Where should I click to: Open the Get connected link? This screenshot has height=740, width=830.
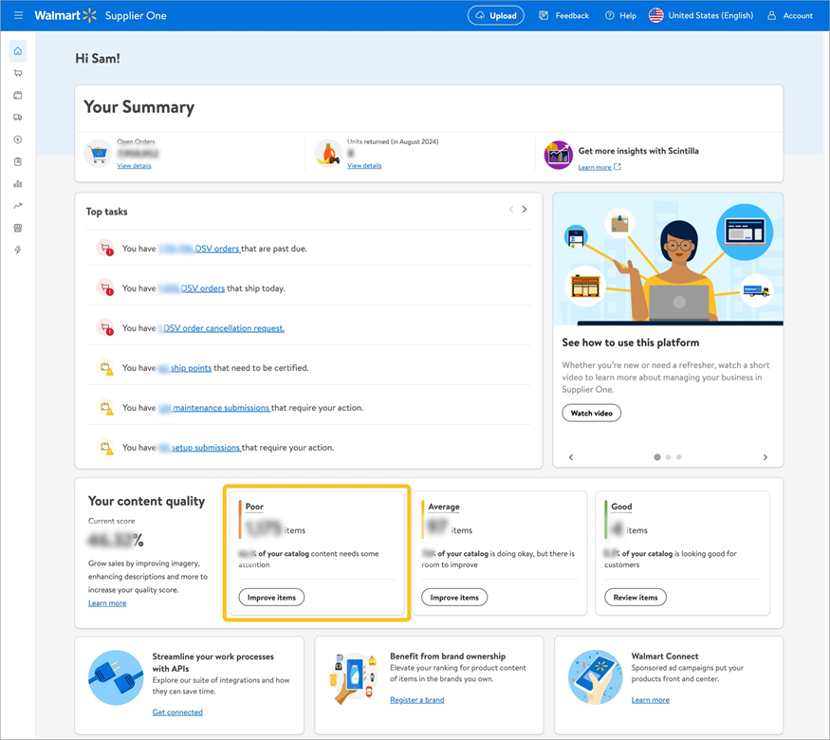pos(177,712)
